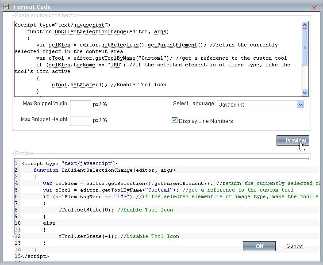Click the Format Code dialog title icon
Viewport: 323px width, 265px height.
pyautogui.click(x=6, y=7)
